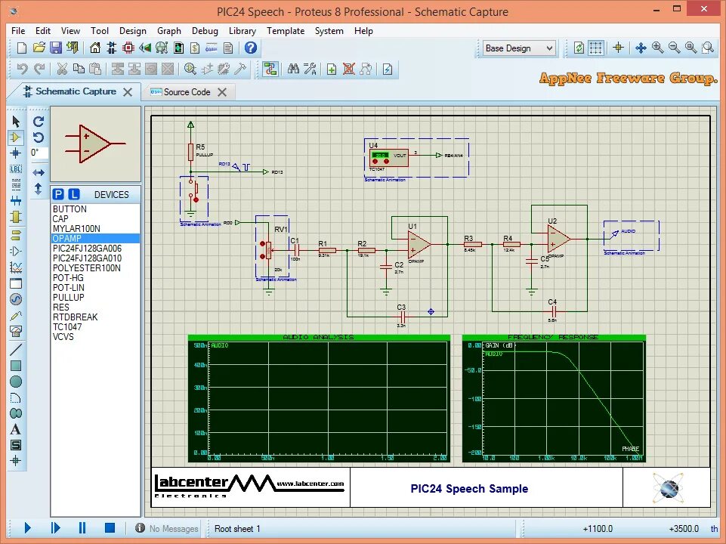
Task: Open Base Design variant dropdown
Action: point(518,48)
